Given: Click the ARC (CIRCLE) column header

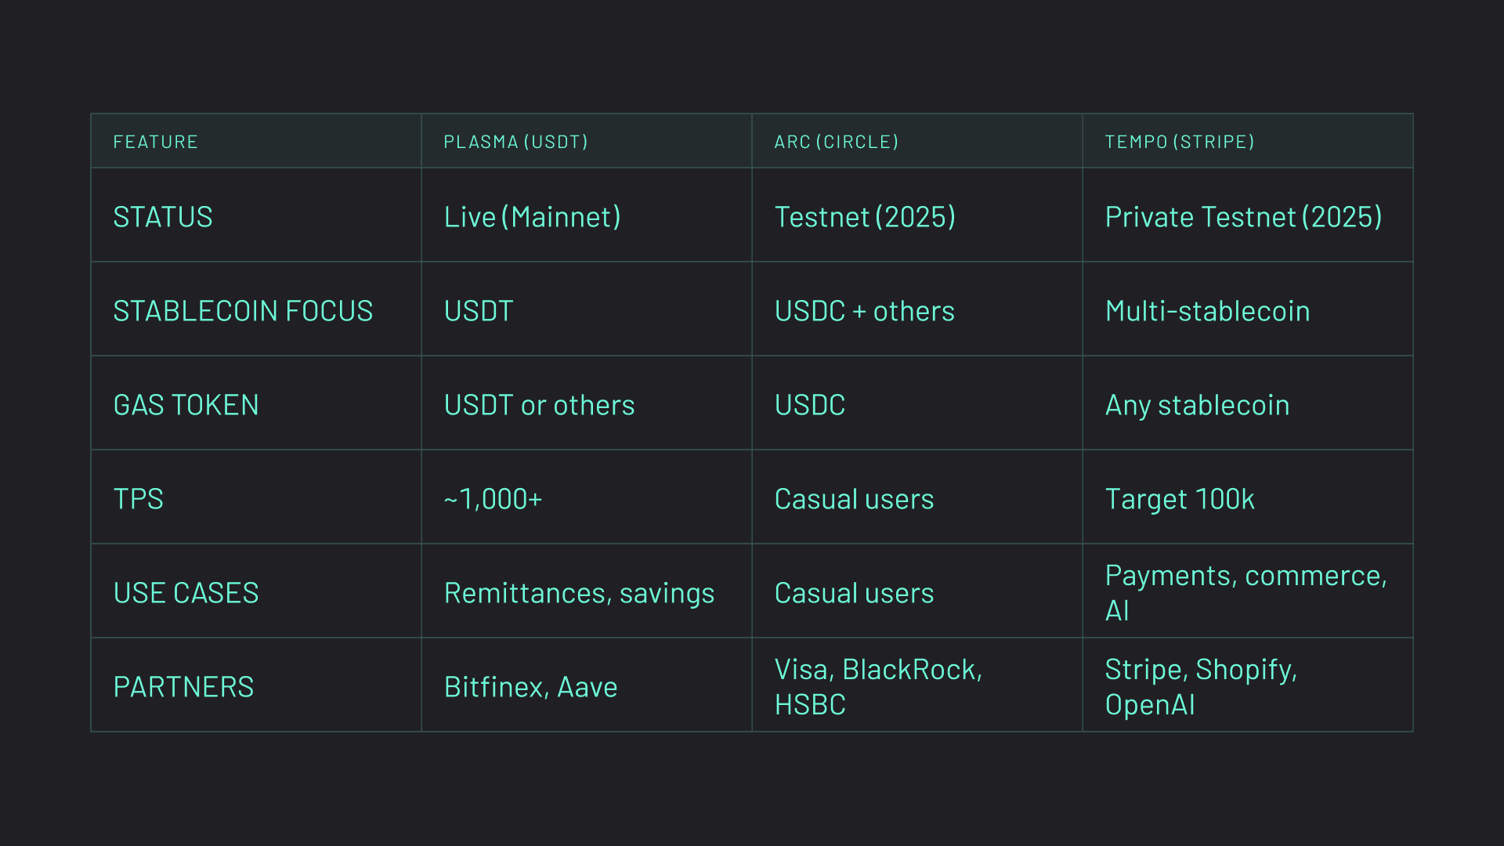Looking at the screenshot, I should [x=836, y=142].
